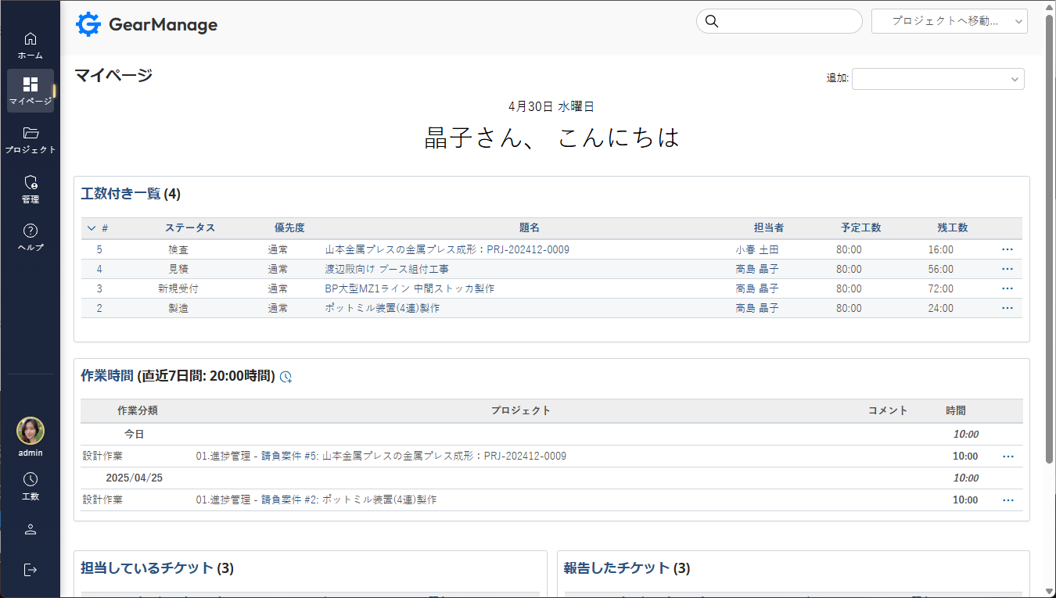Open the clock icon for 工数
The image size is (1056, 598).
pyautogui.click(x=31, y=479)
